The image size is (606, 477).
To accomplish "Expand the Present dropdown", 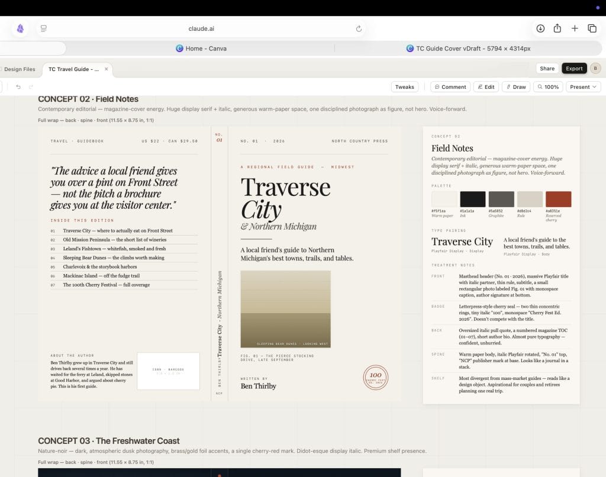I will (x=583, y=87).
